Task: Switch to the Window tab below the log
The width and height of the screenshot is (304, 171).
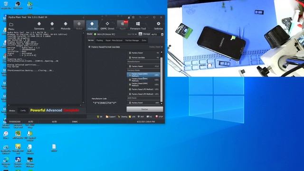Action: 12,111
